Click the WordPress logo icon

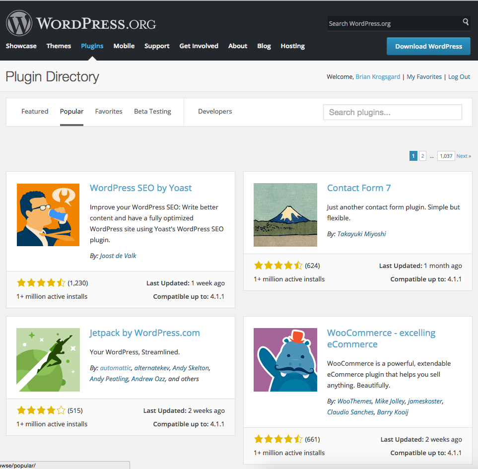coord(19,23)
